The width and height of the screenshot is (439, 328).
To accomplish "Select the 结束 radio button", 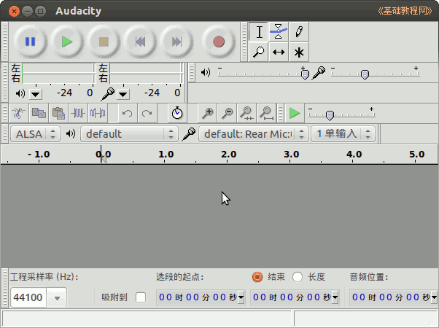I will [x=257, y=277].
